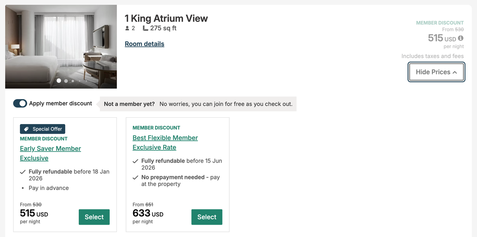Click the checkmark beside No prepayment needed
The width and height of the screenshot is (477, 237).
pyautogui.click(x=136, y=177)
